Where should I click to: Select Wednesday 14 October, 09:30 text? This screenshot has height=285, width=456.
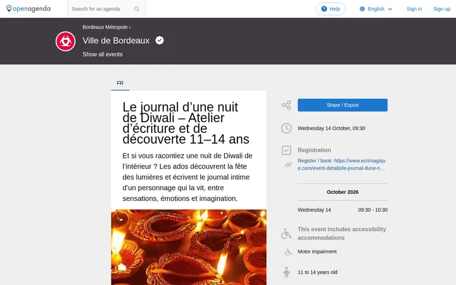pos(331,128)
